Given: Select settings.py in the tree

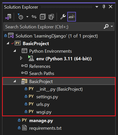Looking at the screenshot, I should pyautogui.click(x=47, y=97).
